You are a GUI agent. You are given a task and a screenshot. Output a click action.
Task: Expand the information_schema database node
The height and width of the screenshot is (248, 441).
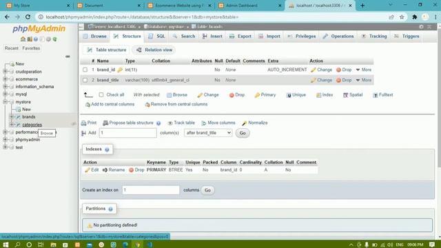click(x=5, y=87)
